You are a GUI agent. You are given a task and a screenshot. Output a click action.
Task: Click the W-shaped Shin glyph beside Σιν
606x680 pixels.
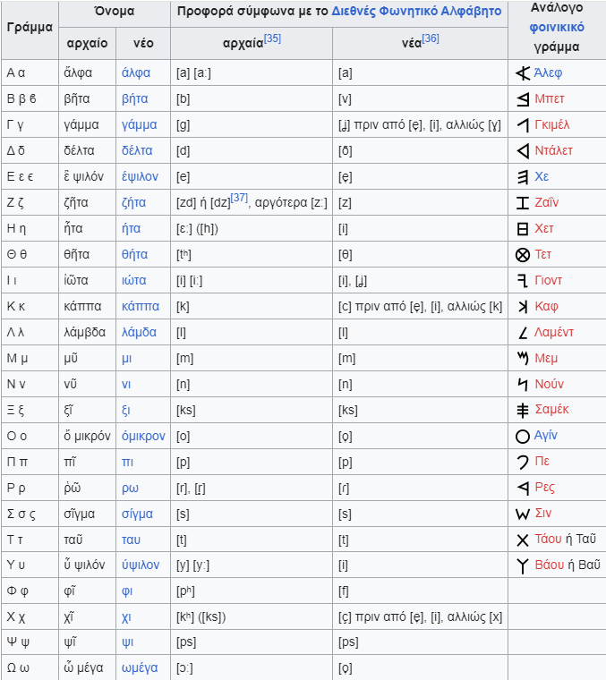(523, 514)
